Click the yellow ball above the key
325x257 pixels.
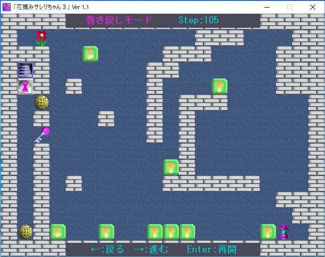click(x=41, y=103)
